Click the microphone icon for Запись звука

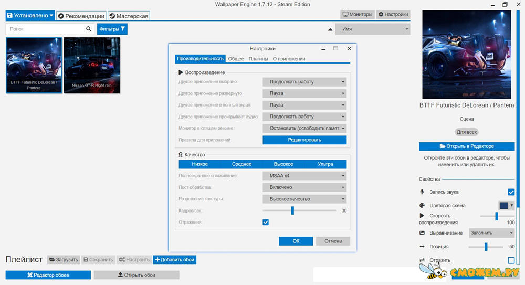[x=422, y=192]
